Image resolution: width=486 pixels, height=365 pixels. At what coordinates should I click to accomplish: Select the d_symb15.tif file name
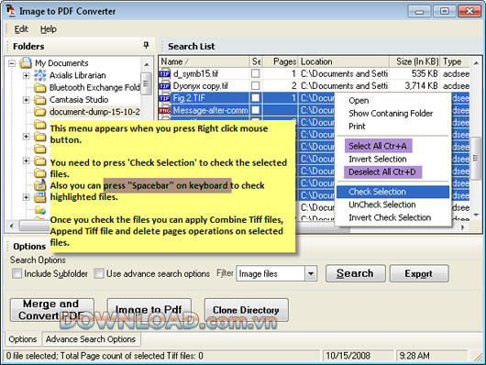(x=195, y=73)
